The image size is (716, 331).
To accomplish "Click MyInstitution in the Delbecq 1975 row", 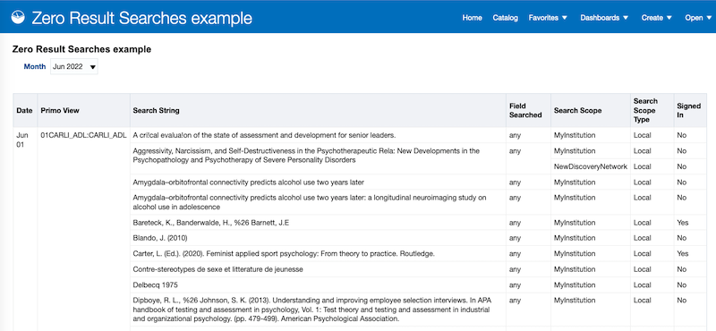I will click(575, 284).
